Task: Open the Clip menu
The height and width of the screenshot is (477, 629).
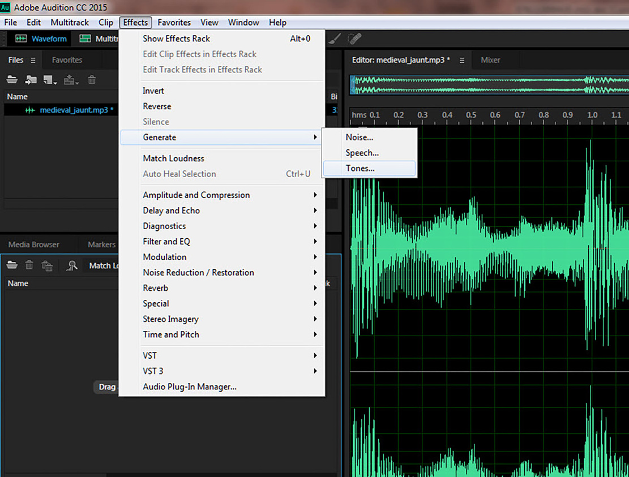Action: coord(106,23)
